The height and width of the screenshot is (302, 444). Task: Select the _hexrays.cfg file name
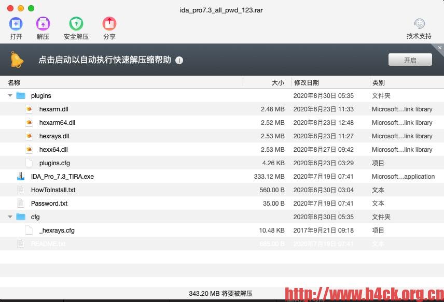click(x=57, y=231)
